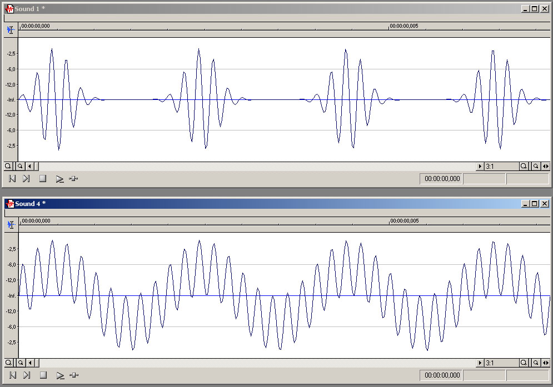This screenshot has height=387, width=553.
Task: Play Sound 1
Action: pos(59,179)
